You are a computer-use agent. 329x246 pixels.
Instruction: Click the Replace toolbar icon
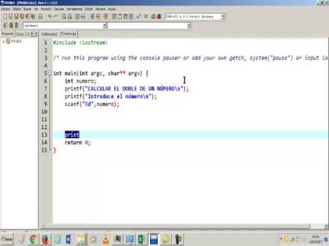(69, 16)
